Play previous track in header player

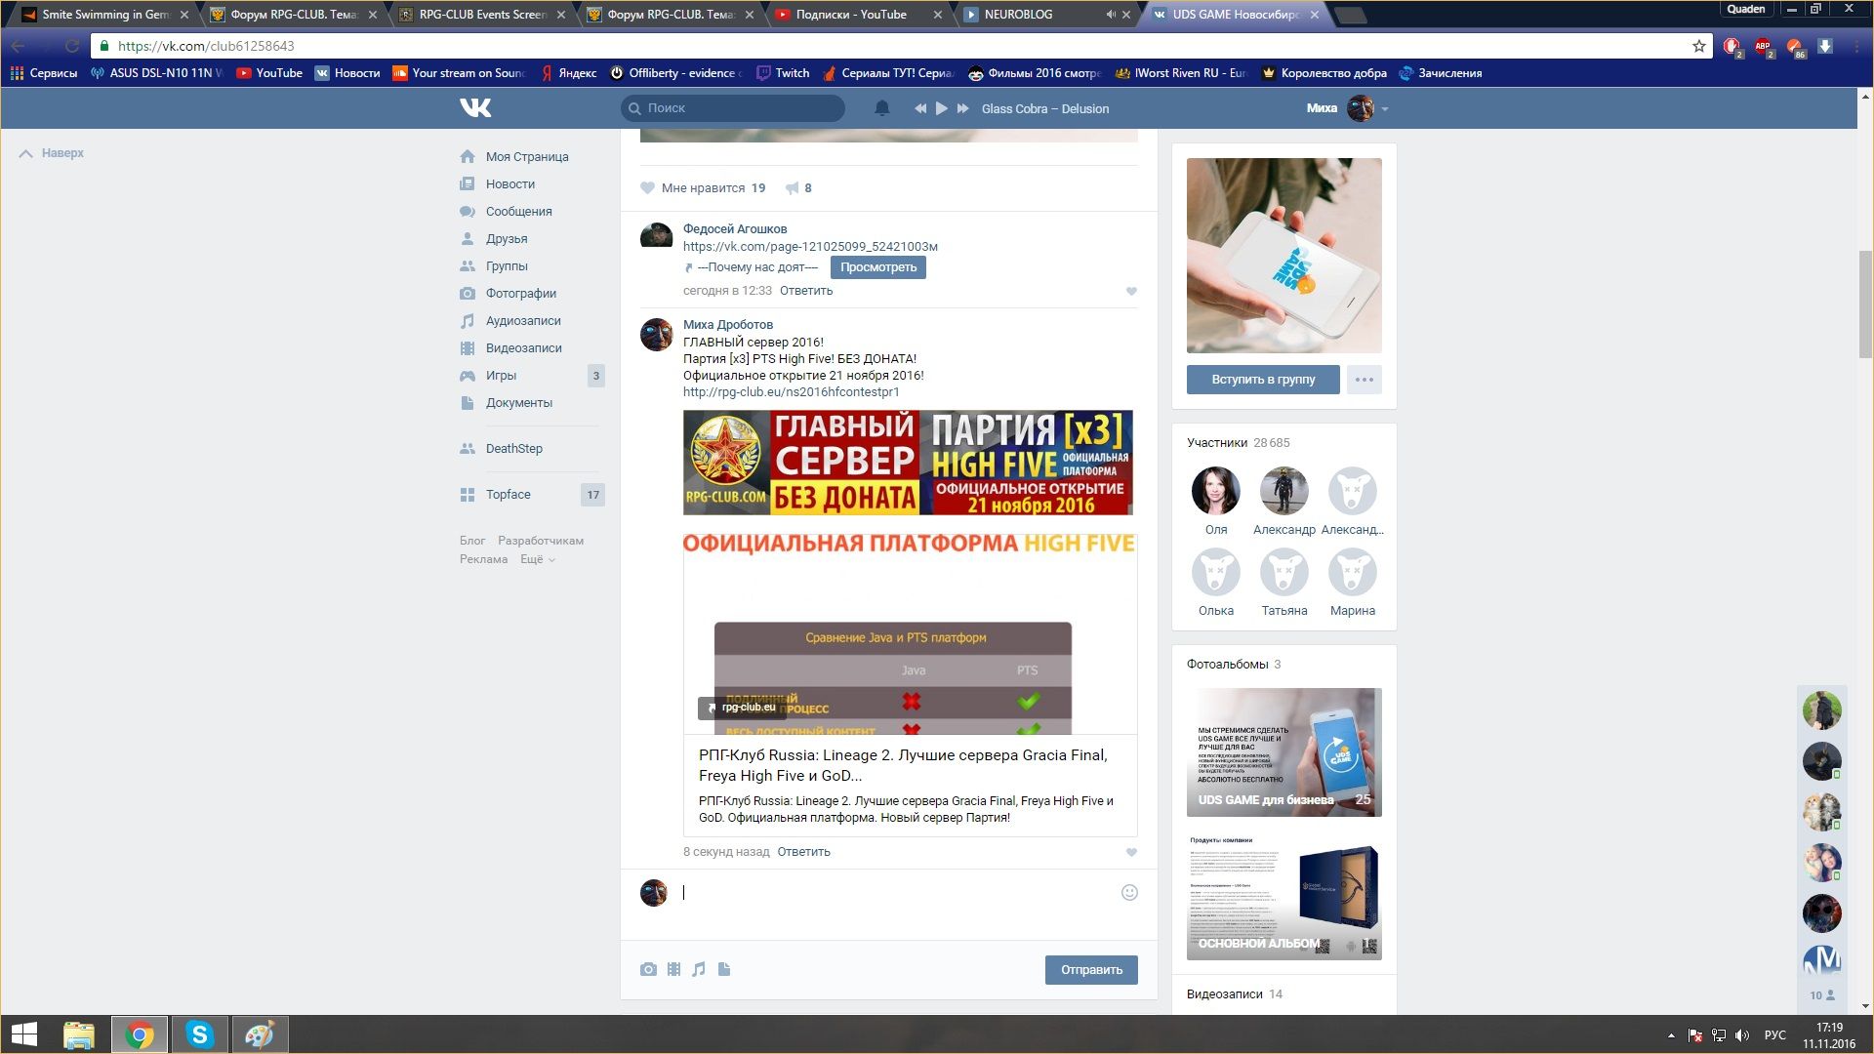coord(919,108)
